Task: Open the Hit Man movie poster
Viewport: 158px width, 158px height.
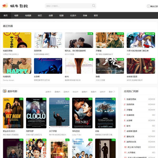Action: pyautogui.click(x=13, y=113)
